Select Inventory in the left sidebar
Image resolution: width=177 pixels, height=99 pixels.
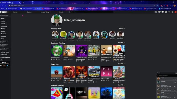[x=4, y=26]
